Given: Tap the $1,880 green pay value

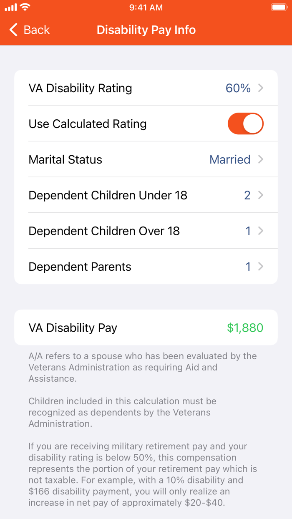Looking at the screenshot, I should pos(245,328).
